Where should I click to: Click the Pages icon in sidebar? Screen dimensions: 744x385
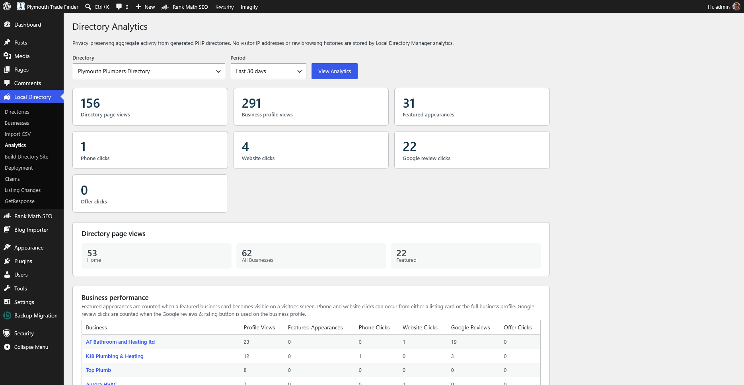tap(7, 70)
